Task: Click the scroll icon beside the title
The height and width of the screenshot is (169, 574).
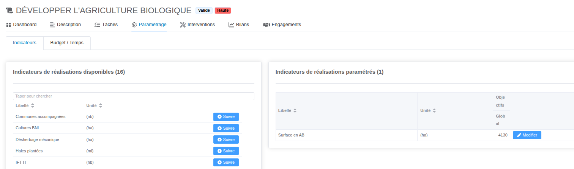Action: (x=9, y=10)
